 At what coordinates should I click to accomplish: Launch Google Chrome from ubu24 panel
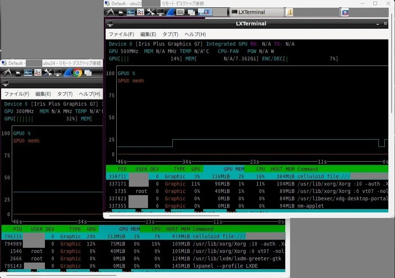click(78, 73)
